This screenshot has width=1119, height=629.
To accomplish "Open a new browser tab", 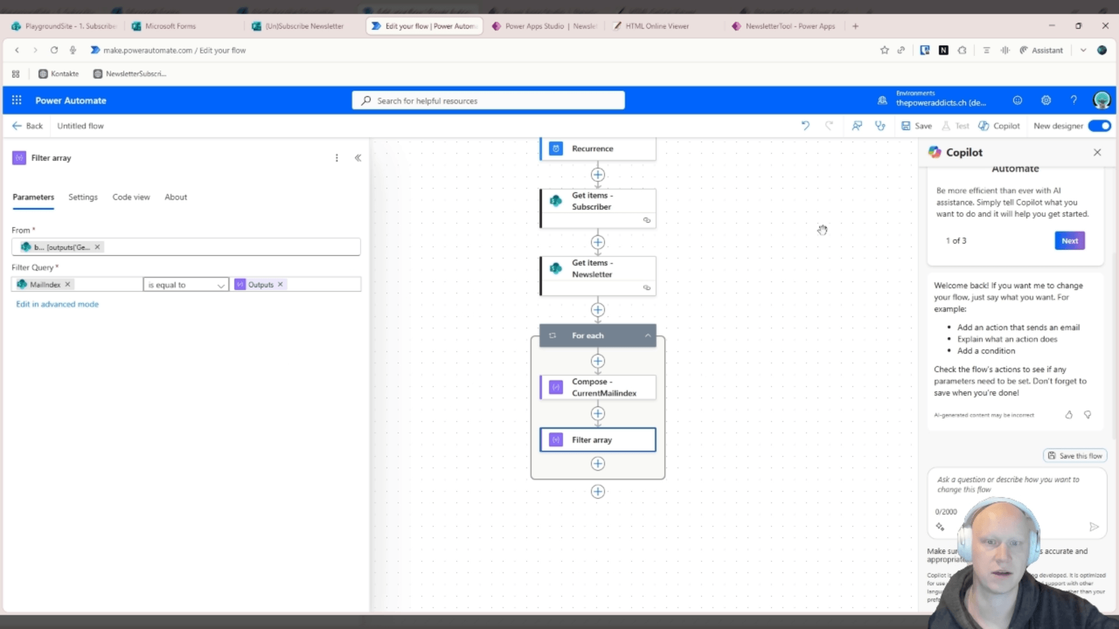I will tap(856, 26).
